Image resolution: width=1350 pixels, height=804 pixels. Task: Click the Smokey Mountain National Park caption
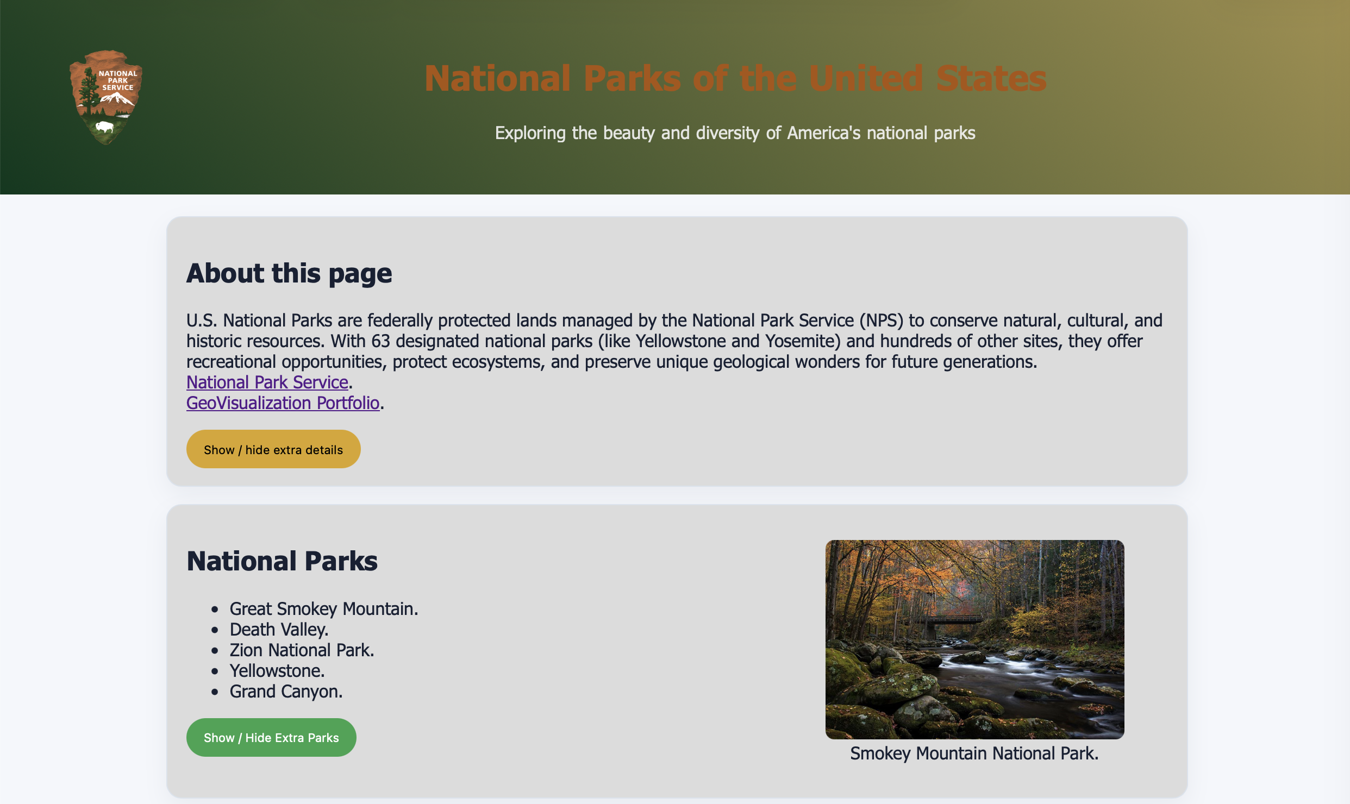pyautogui.click(x=974, y=753)
